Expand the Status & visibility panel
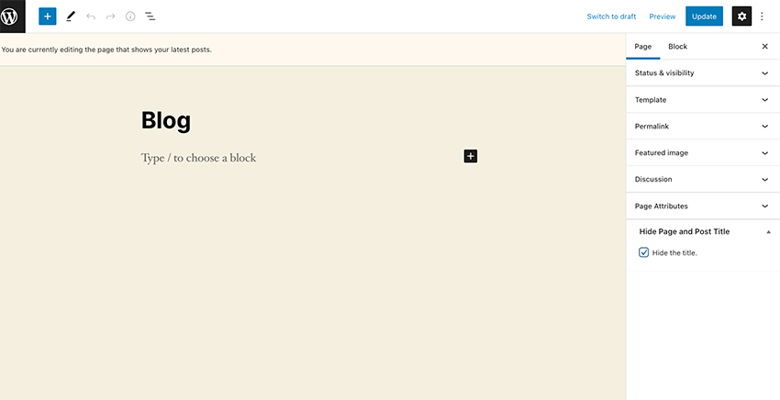This screenshot has width=780, height=400. 703,73
